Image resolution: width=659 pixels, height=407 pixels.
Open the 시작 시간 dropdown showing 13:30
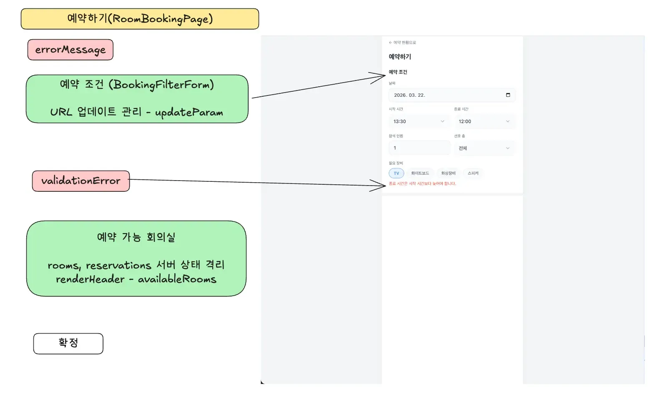[419, 121]
